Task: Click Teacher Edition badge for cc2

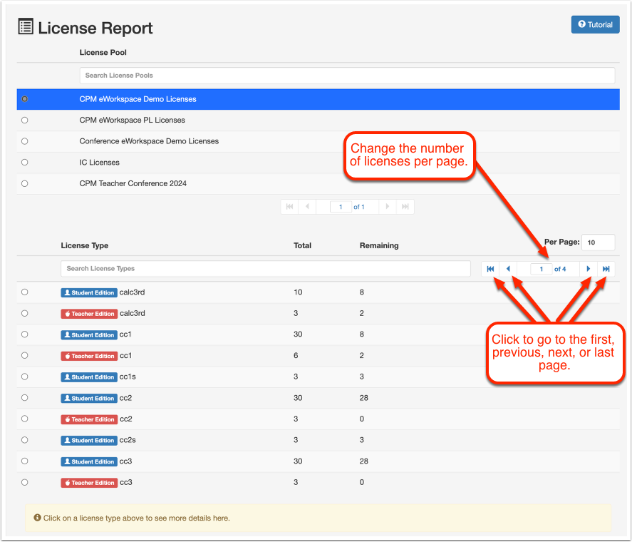Action: point(89,419)
